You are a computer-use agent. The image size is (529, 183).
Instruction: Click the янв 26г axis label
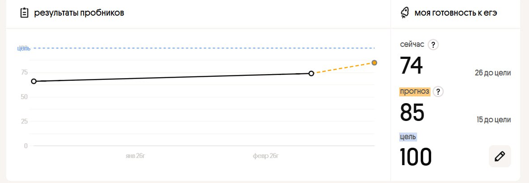click(136, 156)
